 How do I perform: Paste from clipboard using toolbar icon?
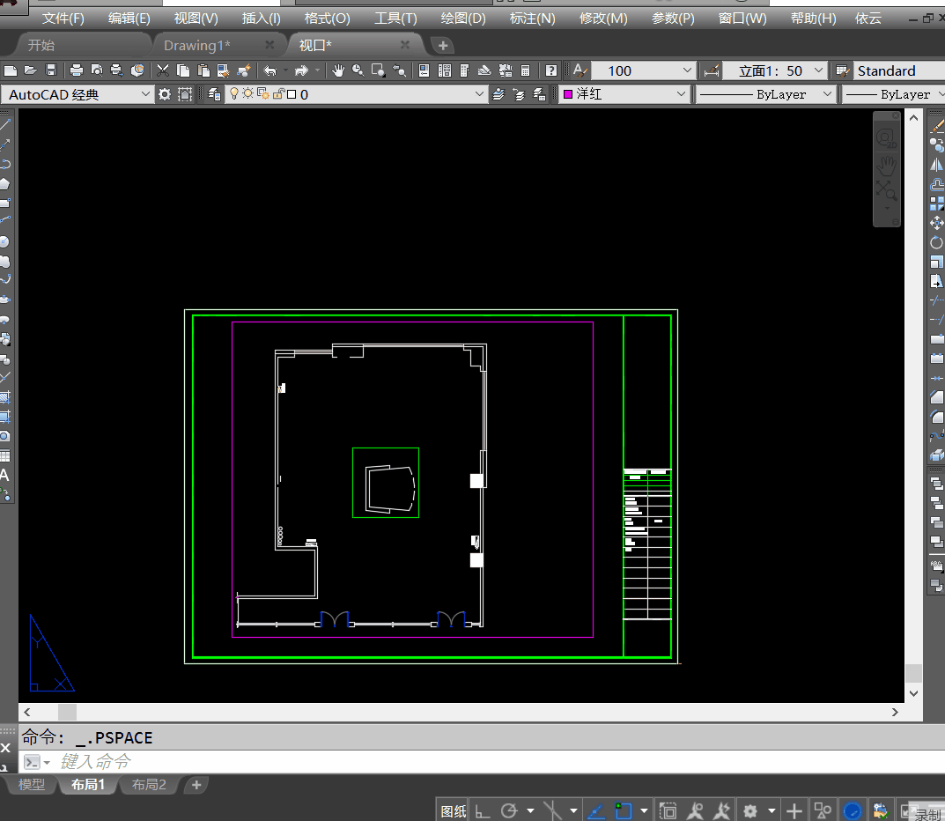tap(203, 70)
